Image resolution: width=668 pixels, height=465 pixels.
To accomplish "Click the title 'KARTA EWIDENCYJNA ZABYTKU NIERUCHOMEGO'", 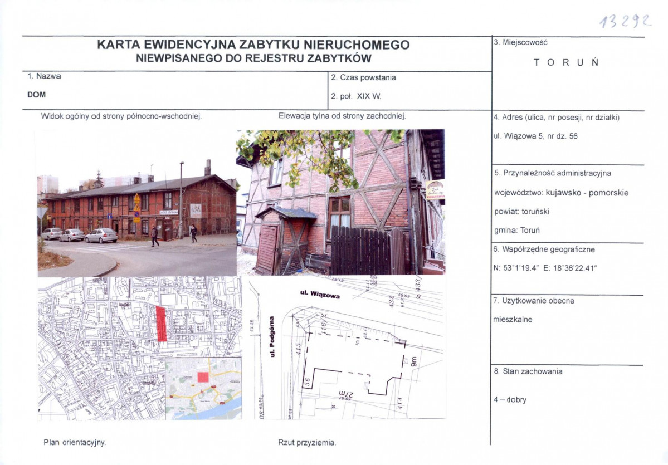I will tap(253, 45).
